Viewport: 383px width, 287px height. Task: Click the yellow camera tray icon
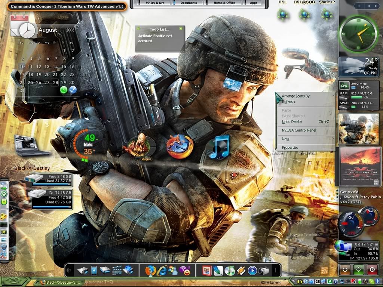(300, 282)
